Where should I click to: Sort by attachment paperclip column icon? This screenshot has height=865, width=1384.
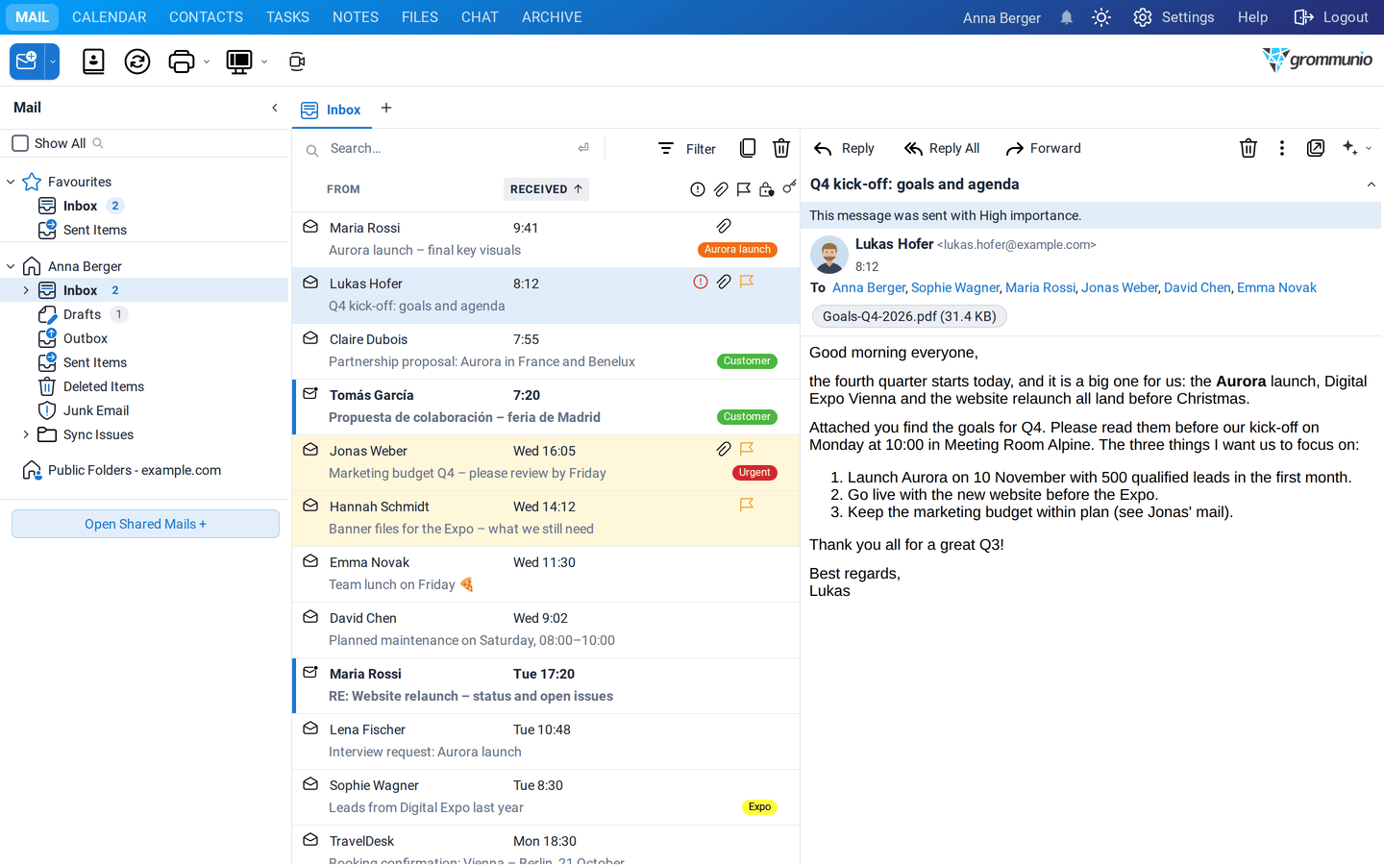pos(721,189)
